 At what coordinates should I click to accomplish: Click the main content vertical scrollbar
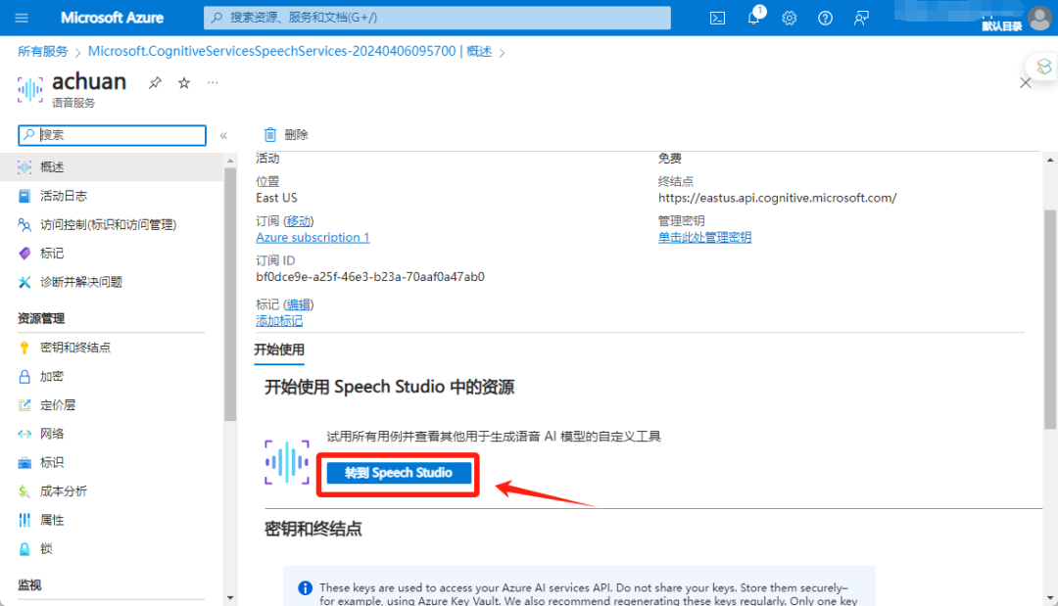tap(1050, 319)
